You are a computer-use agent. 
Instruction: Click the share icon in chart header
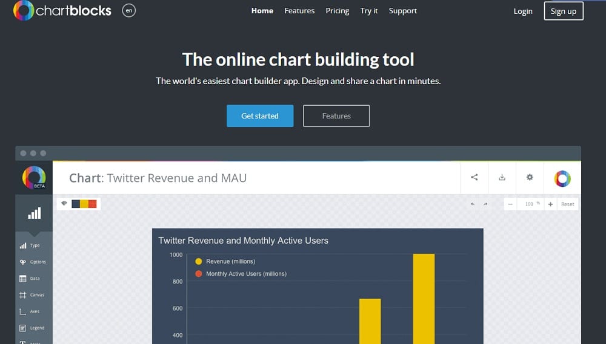coord(474,177)
